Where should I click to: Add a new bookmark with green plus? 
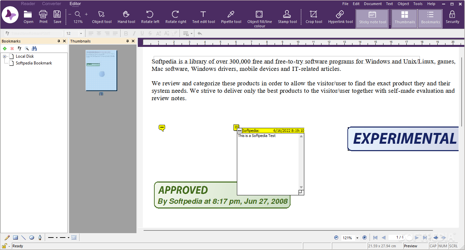[x=5, y=49]
